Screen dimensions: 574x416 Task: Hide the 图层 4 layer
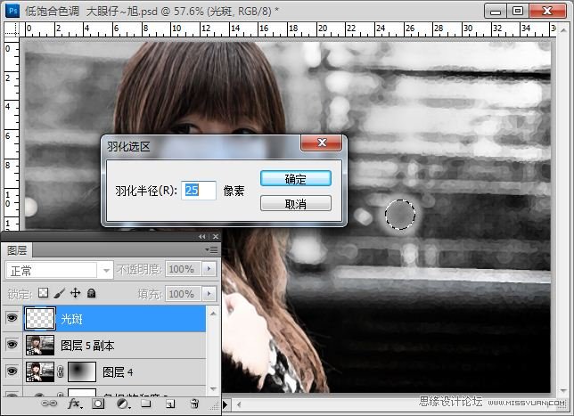pyautogui.click(x=12, y=371)
